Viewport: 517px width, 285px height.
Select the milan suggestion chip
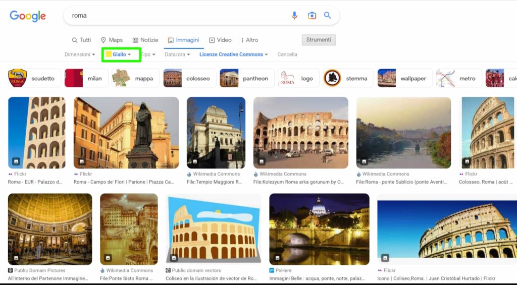(86, 78)
